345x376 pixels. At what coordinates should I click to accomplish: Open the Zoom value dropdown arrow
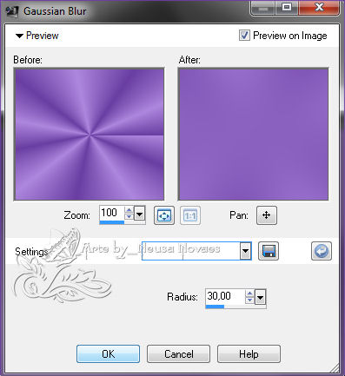click(x=140, y=214)
